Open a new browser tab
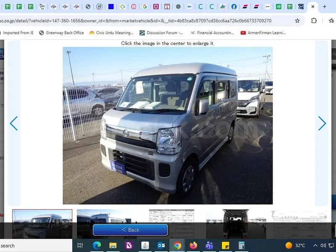Image resolution: width=336 pixels, height=252 pixels. click(324, 7)
